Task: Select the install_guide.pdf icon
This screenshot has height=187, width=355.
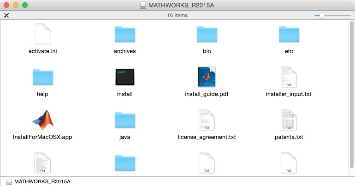Action: coord(207,77)
